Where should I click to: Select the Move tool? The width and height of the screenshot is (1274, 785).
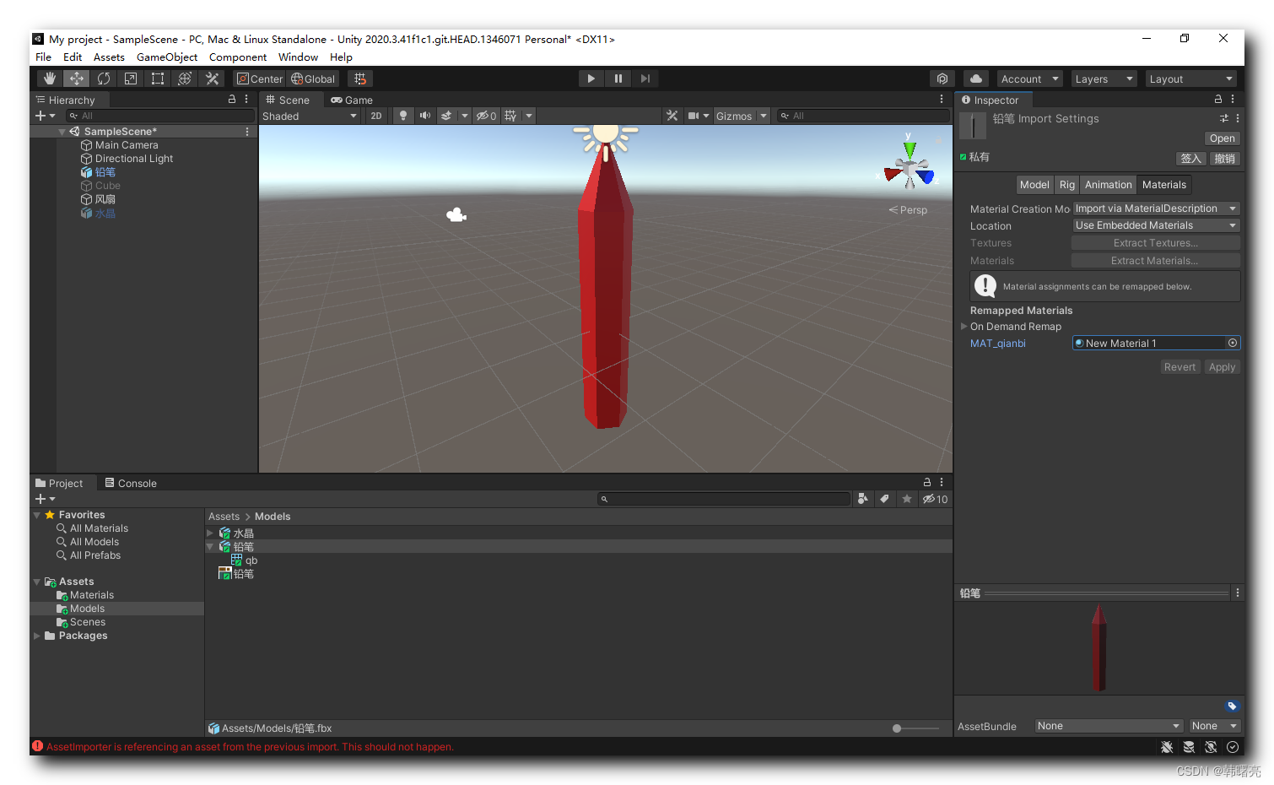(76, 78)
